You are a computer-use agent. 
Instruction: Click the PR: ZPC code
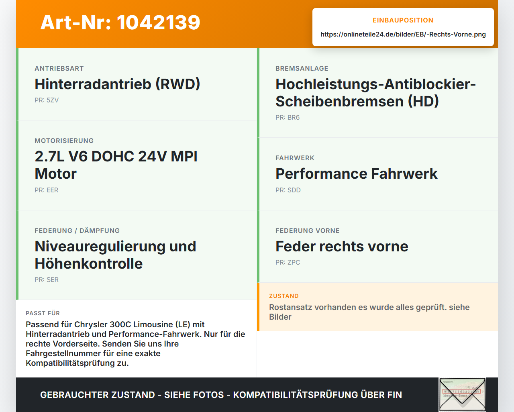tap(288, 262)
